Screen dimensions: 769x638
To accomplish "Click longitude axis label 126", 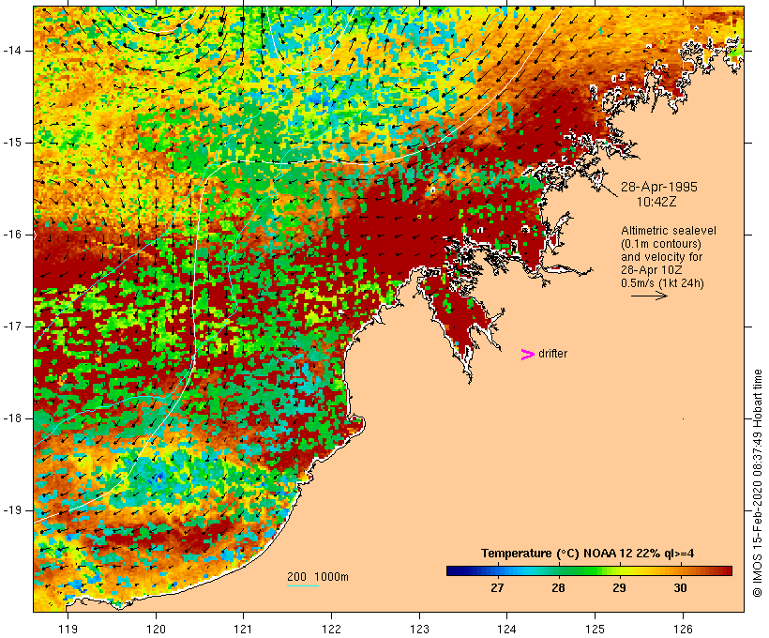I will (x=683, y=629).
